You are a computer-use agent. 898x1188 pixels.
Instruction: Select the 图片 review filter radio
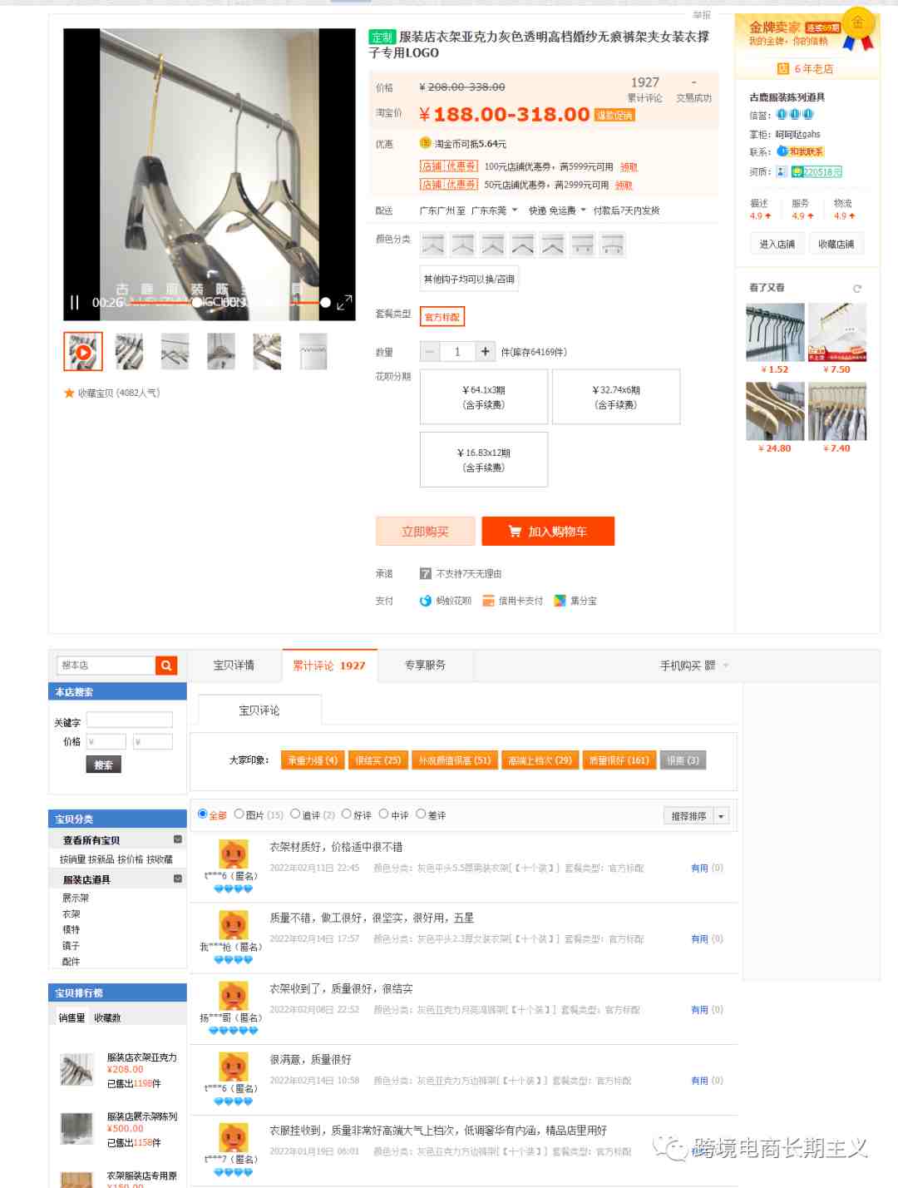point(239,814)
